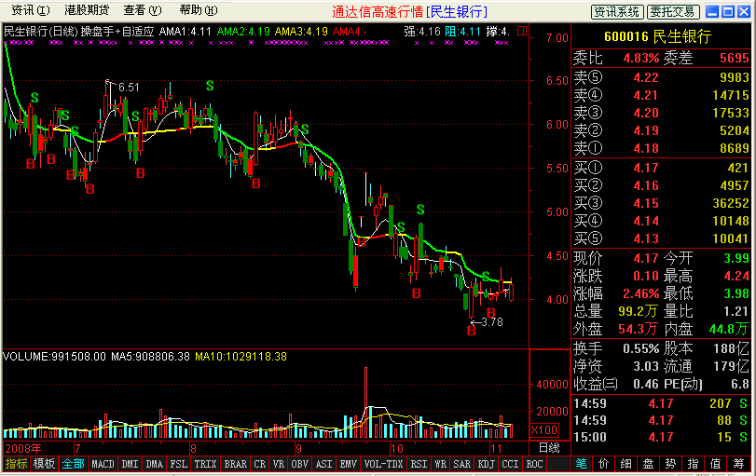Switch to the BRAR indicator

[x=235, y=464]
